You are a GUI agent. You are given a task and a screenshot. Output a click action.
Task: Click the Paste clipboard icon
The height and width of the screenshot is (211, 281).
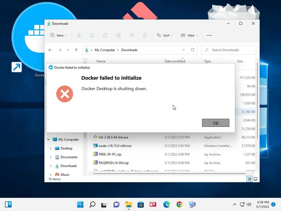tap(105, 35)
